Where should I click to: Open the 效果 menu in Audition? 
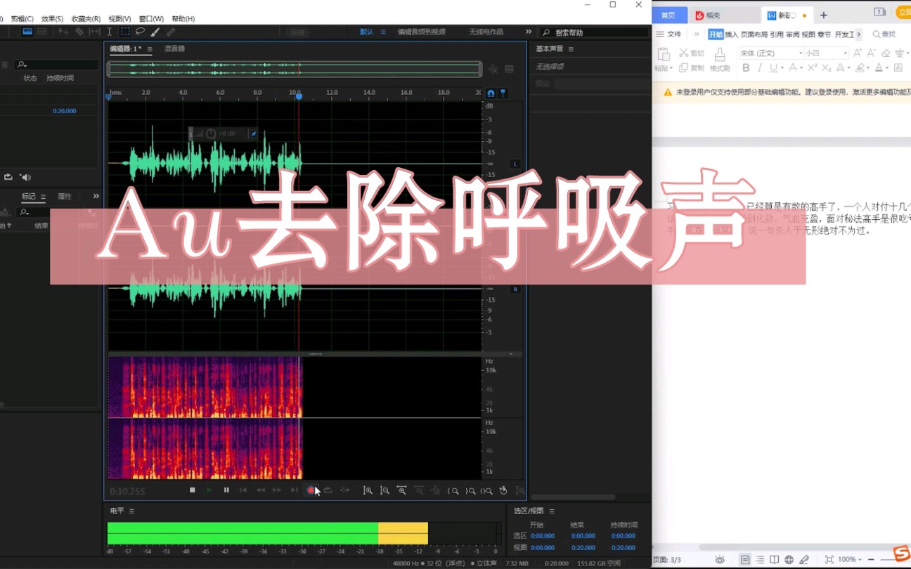tap(53, 20)
